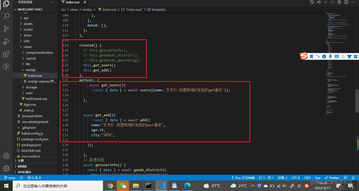Collapse the nodejs folder
The height and width of the screenshot is (191, 359).
pos(35,70)
